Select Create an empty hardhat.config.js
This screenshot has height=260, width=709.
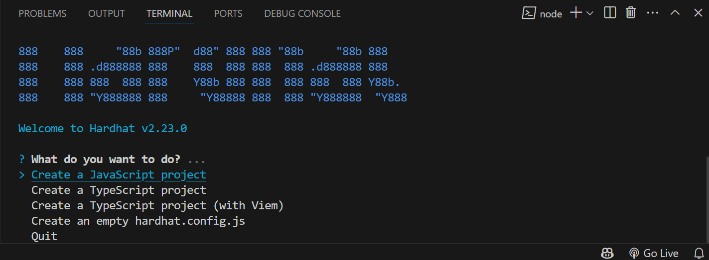click(x=138, y=221)
